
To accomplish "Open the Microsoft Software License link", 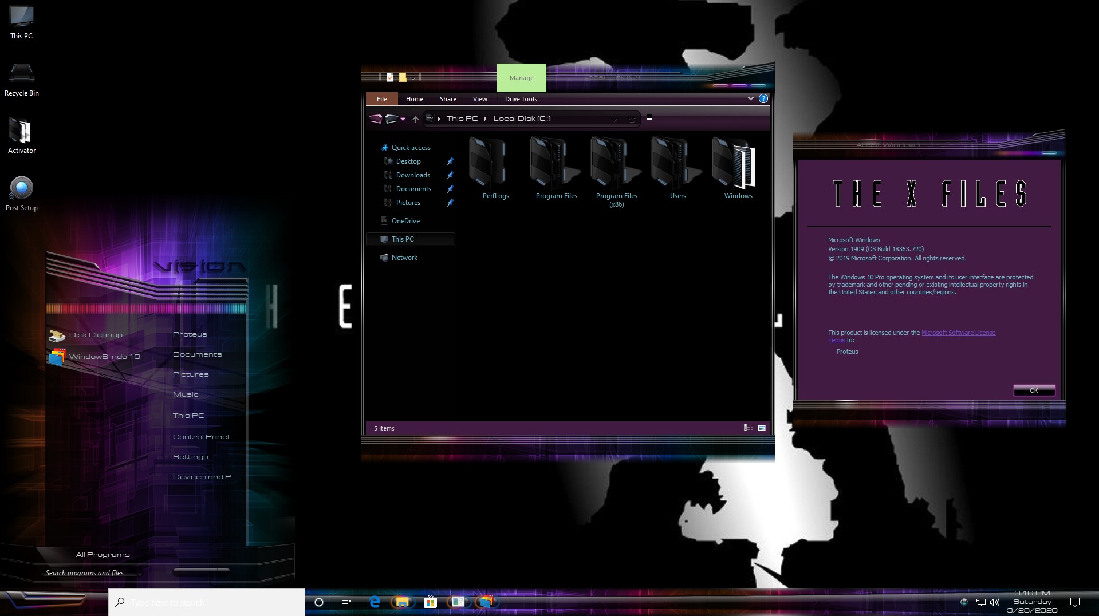I will pos(958,333).
